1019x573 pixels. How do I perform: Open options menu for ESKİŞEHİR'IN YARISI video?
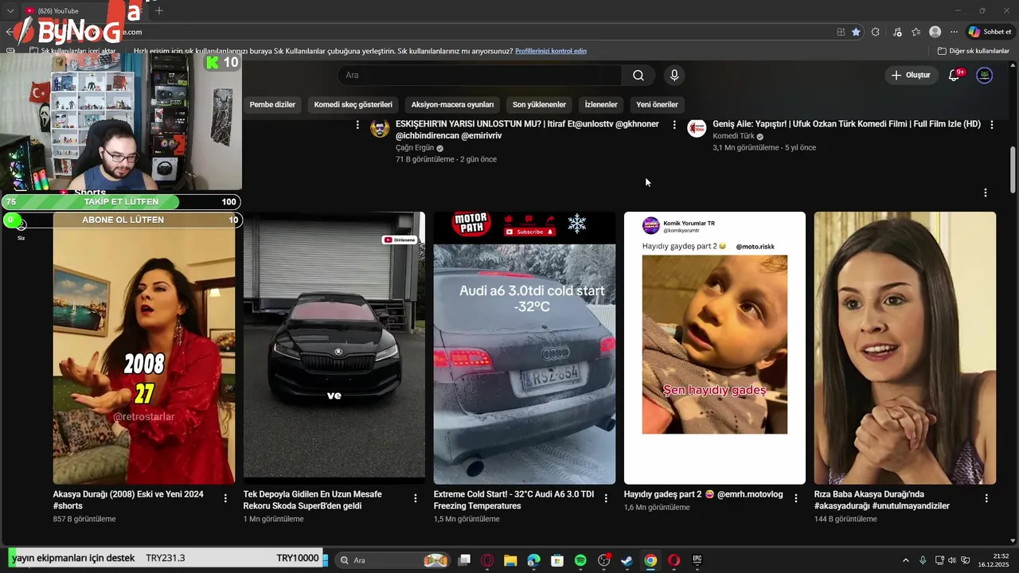coord(674,125)
